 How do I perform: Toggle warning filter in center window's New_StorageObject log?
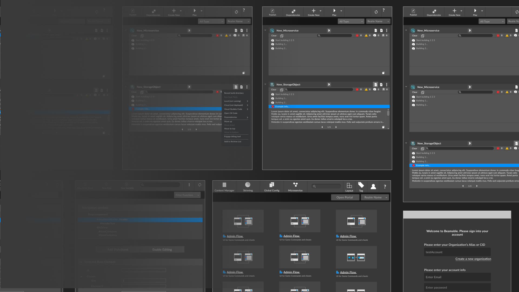coord(366,89)
